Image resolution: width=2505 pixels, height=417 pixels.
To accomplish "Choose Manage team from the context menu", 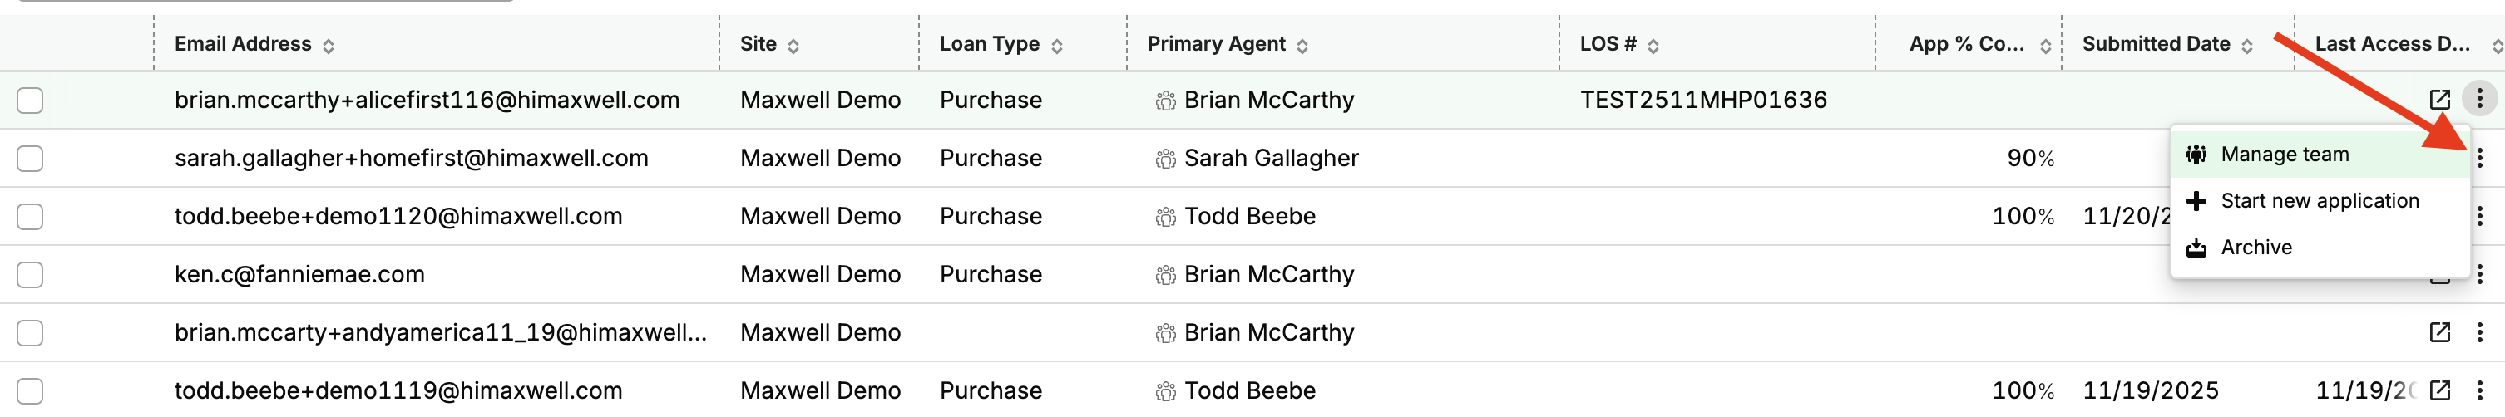I will point(2285,155).
